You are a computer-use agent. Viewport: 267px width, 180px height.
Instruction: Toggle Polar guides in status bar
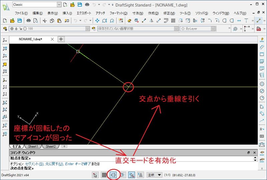point(122,175)
